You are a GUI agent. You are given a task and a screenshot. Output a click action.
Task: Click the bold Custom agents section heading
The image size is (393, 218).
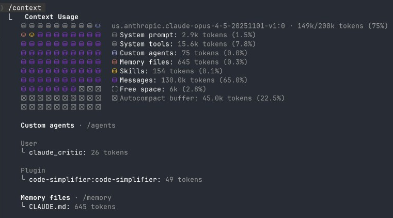45,126
